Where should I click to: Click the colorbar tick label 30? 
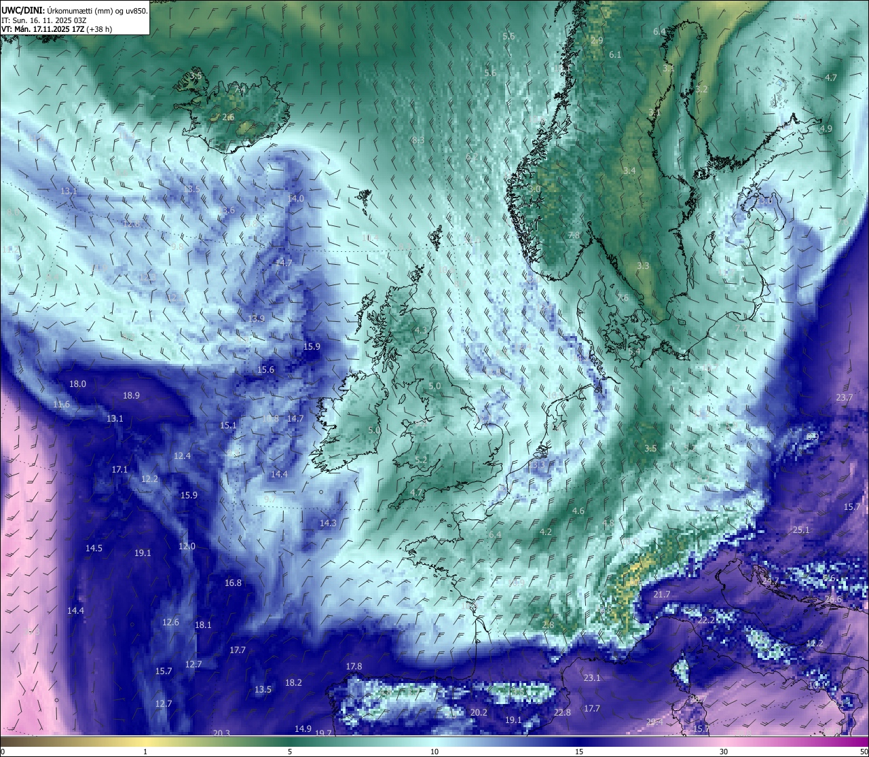724,752
